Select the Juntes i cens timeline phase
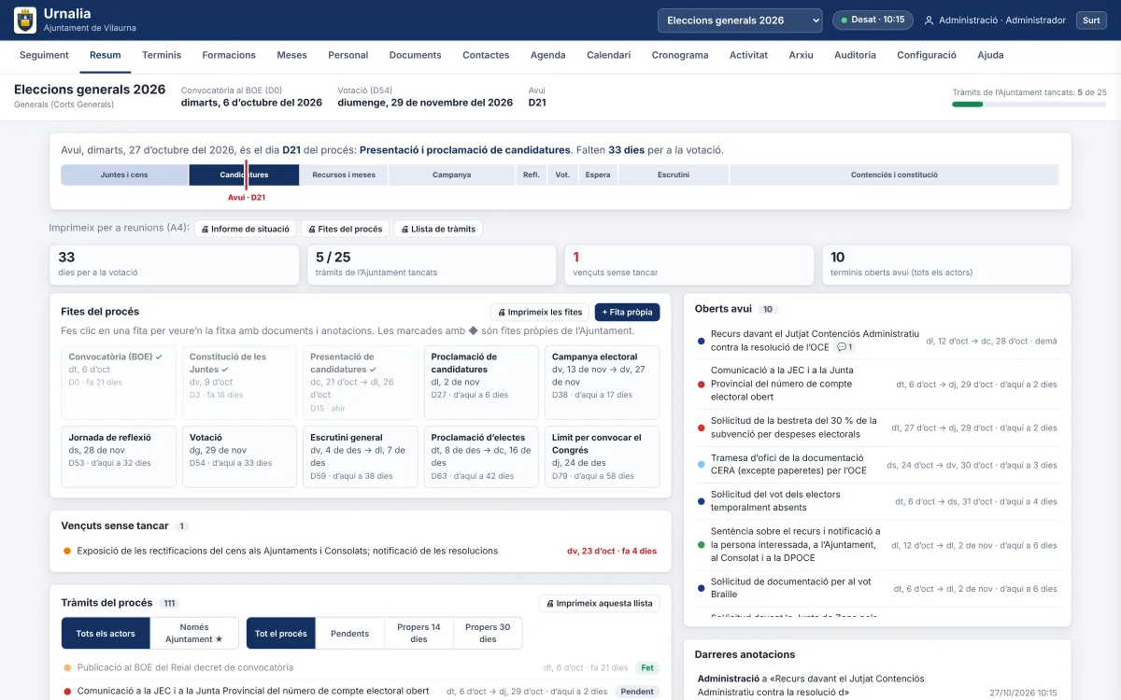This screenshot has height=700, width=1121. tap(124, 175)
